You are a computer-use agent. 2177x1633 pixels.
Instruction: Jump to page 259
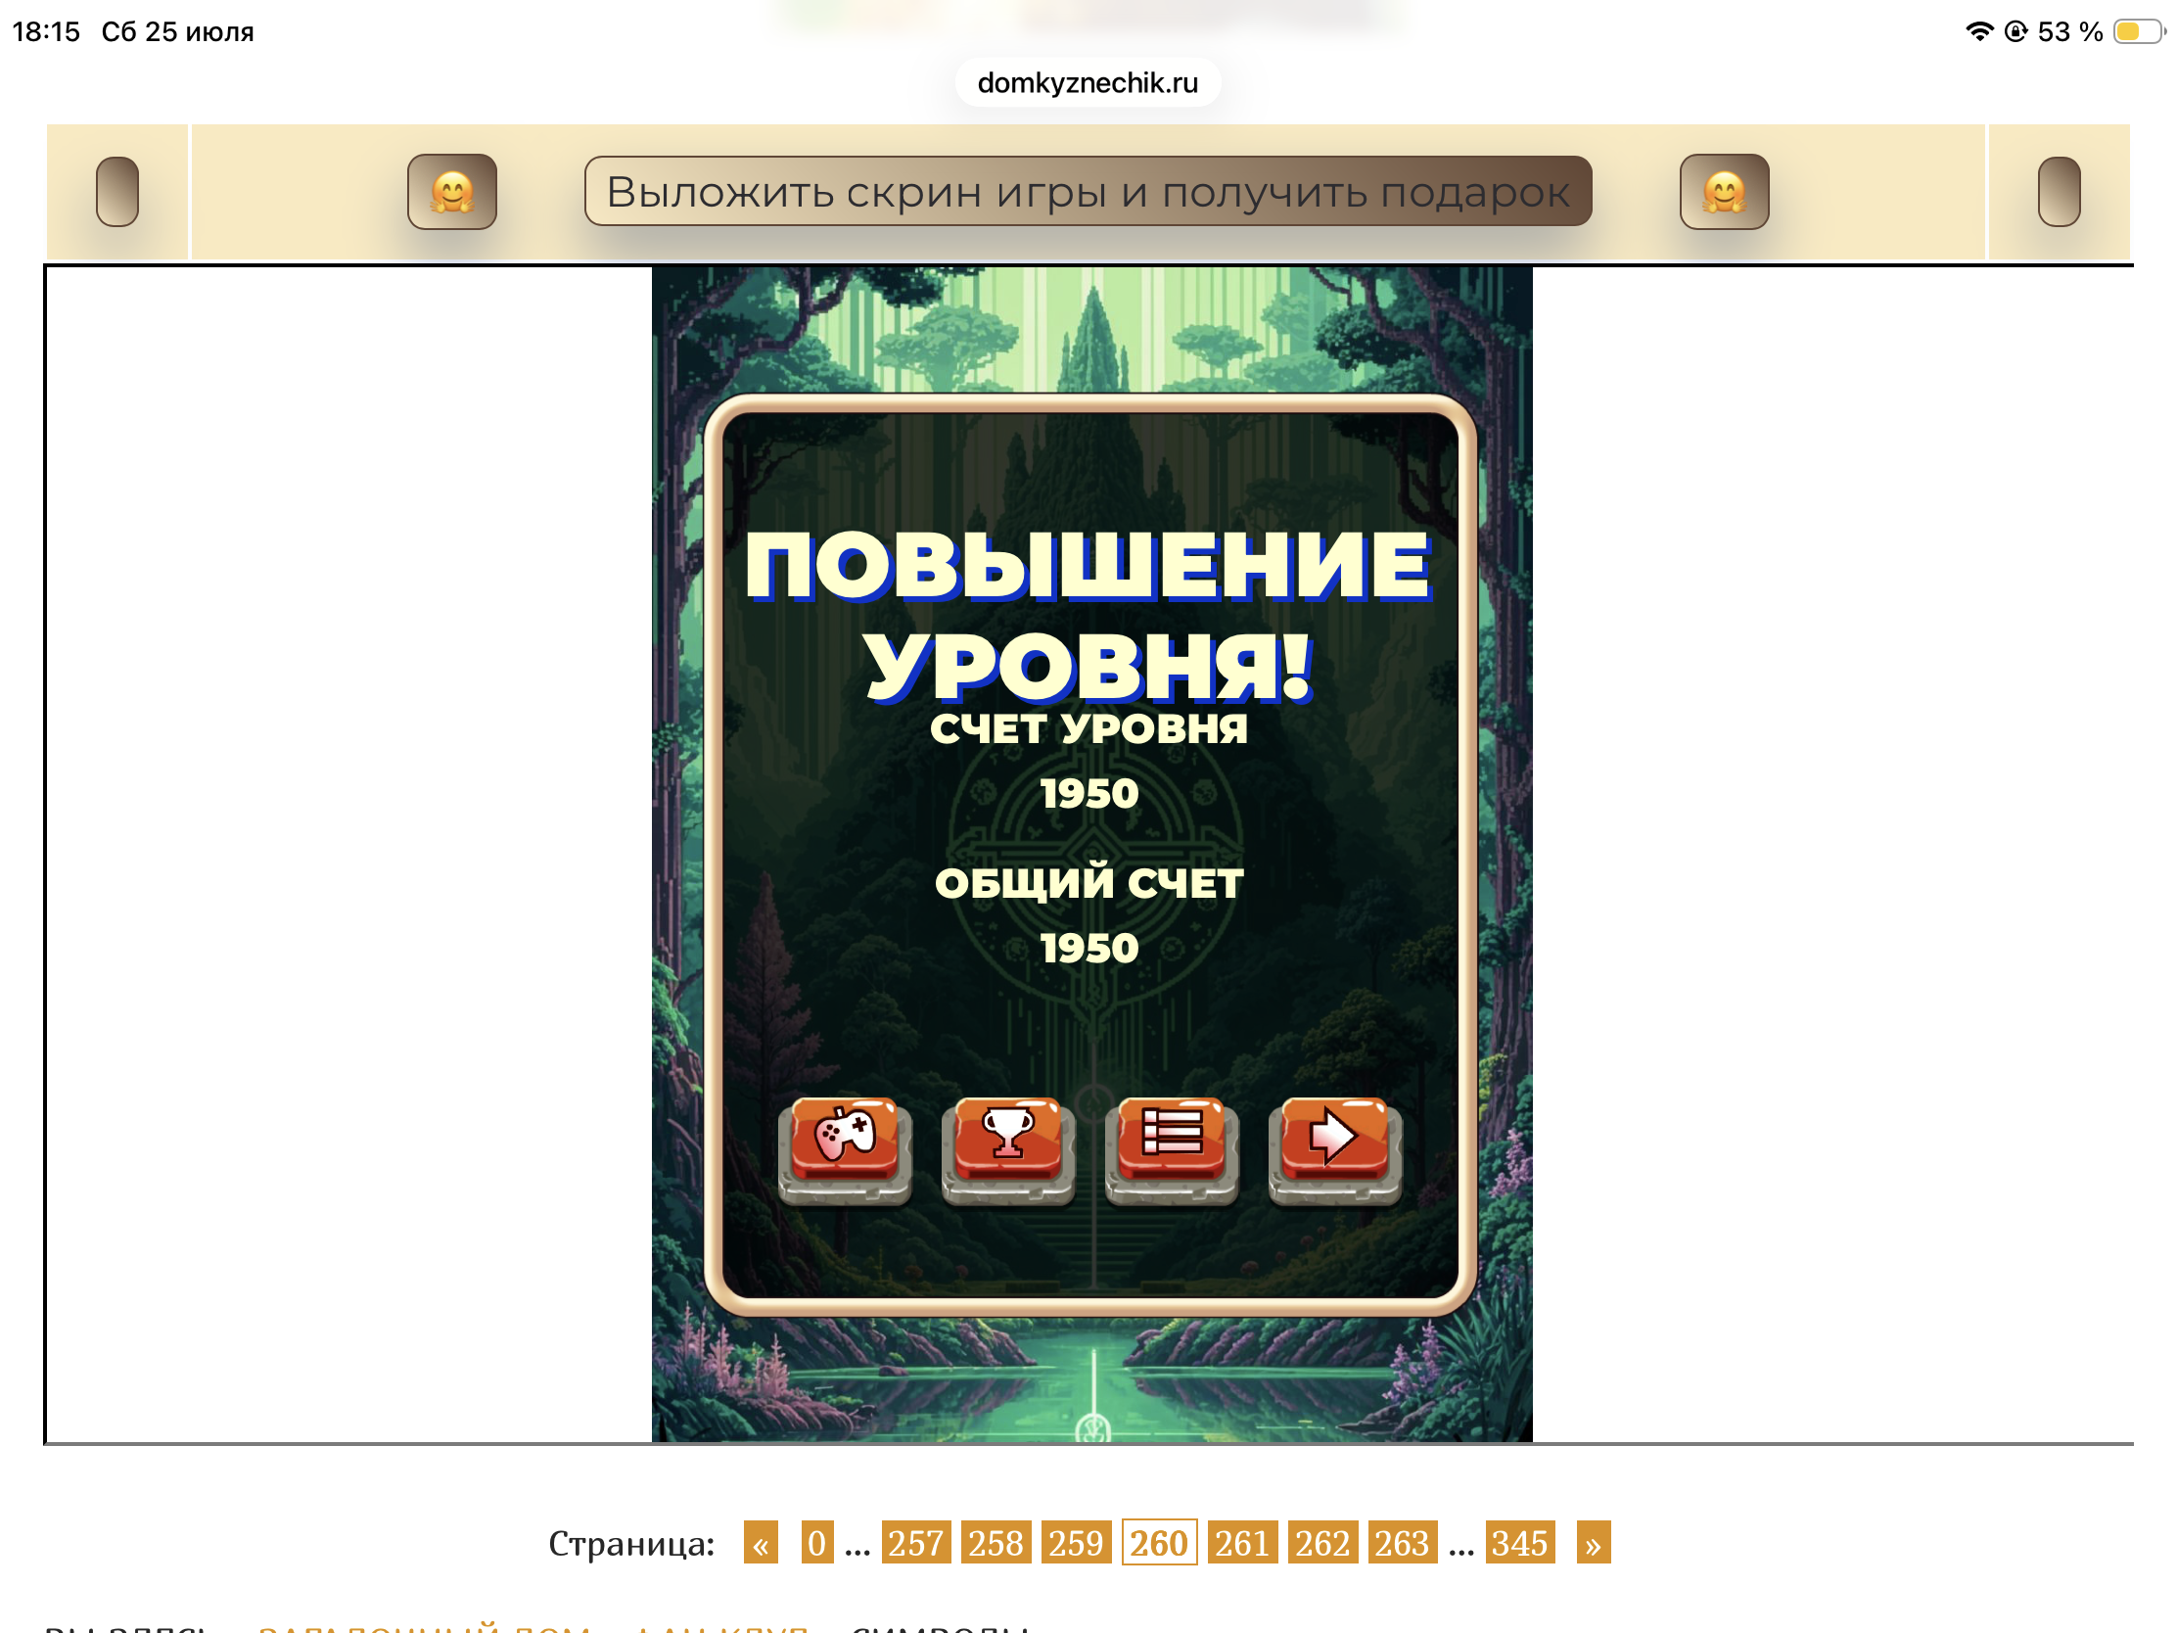click(x=1076, y=1543)
